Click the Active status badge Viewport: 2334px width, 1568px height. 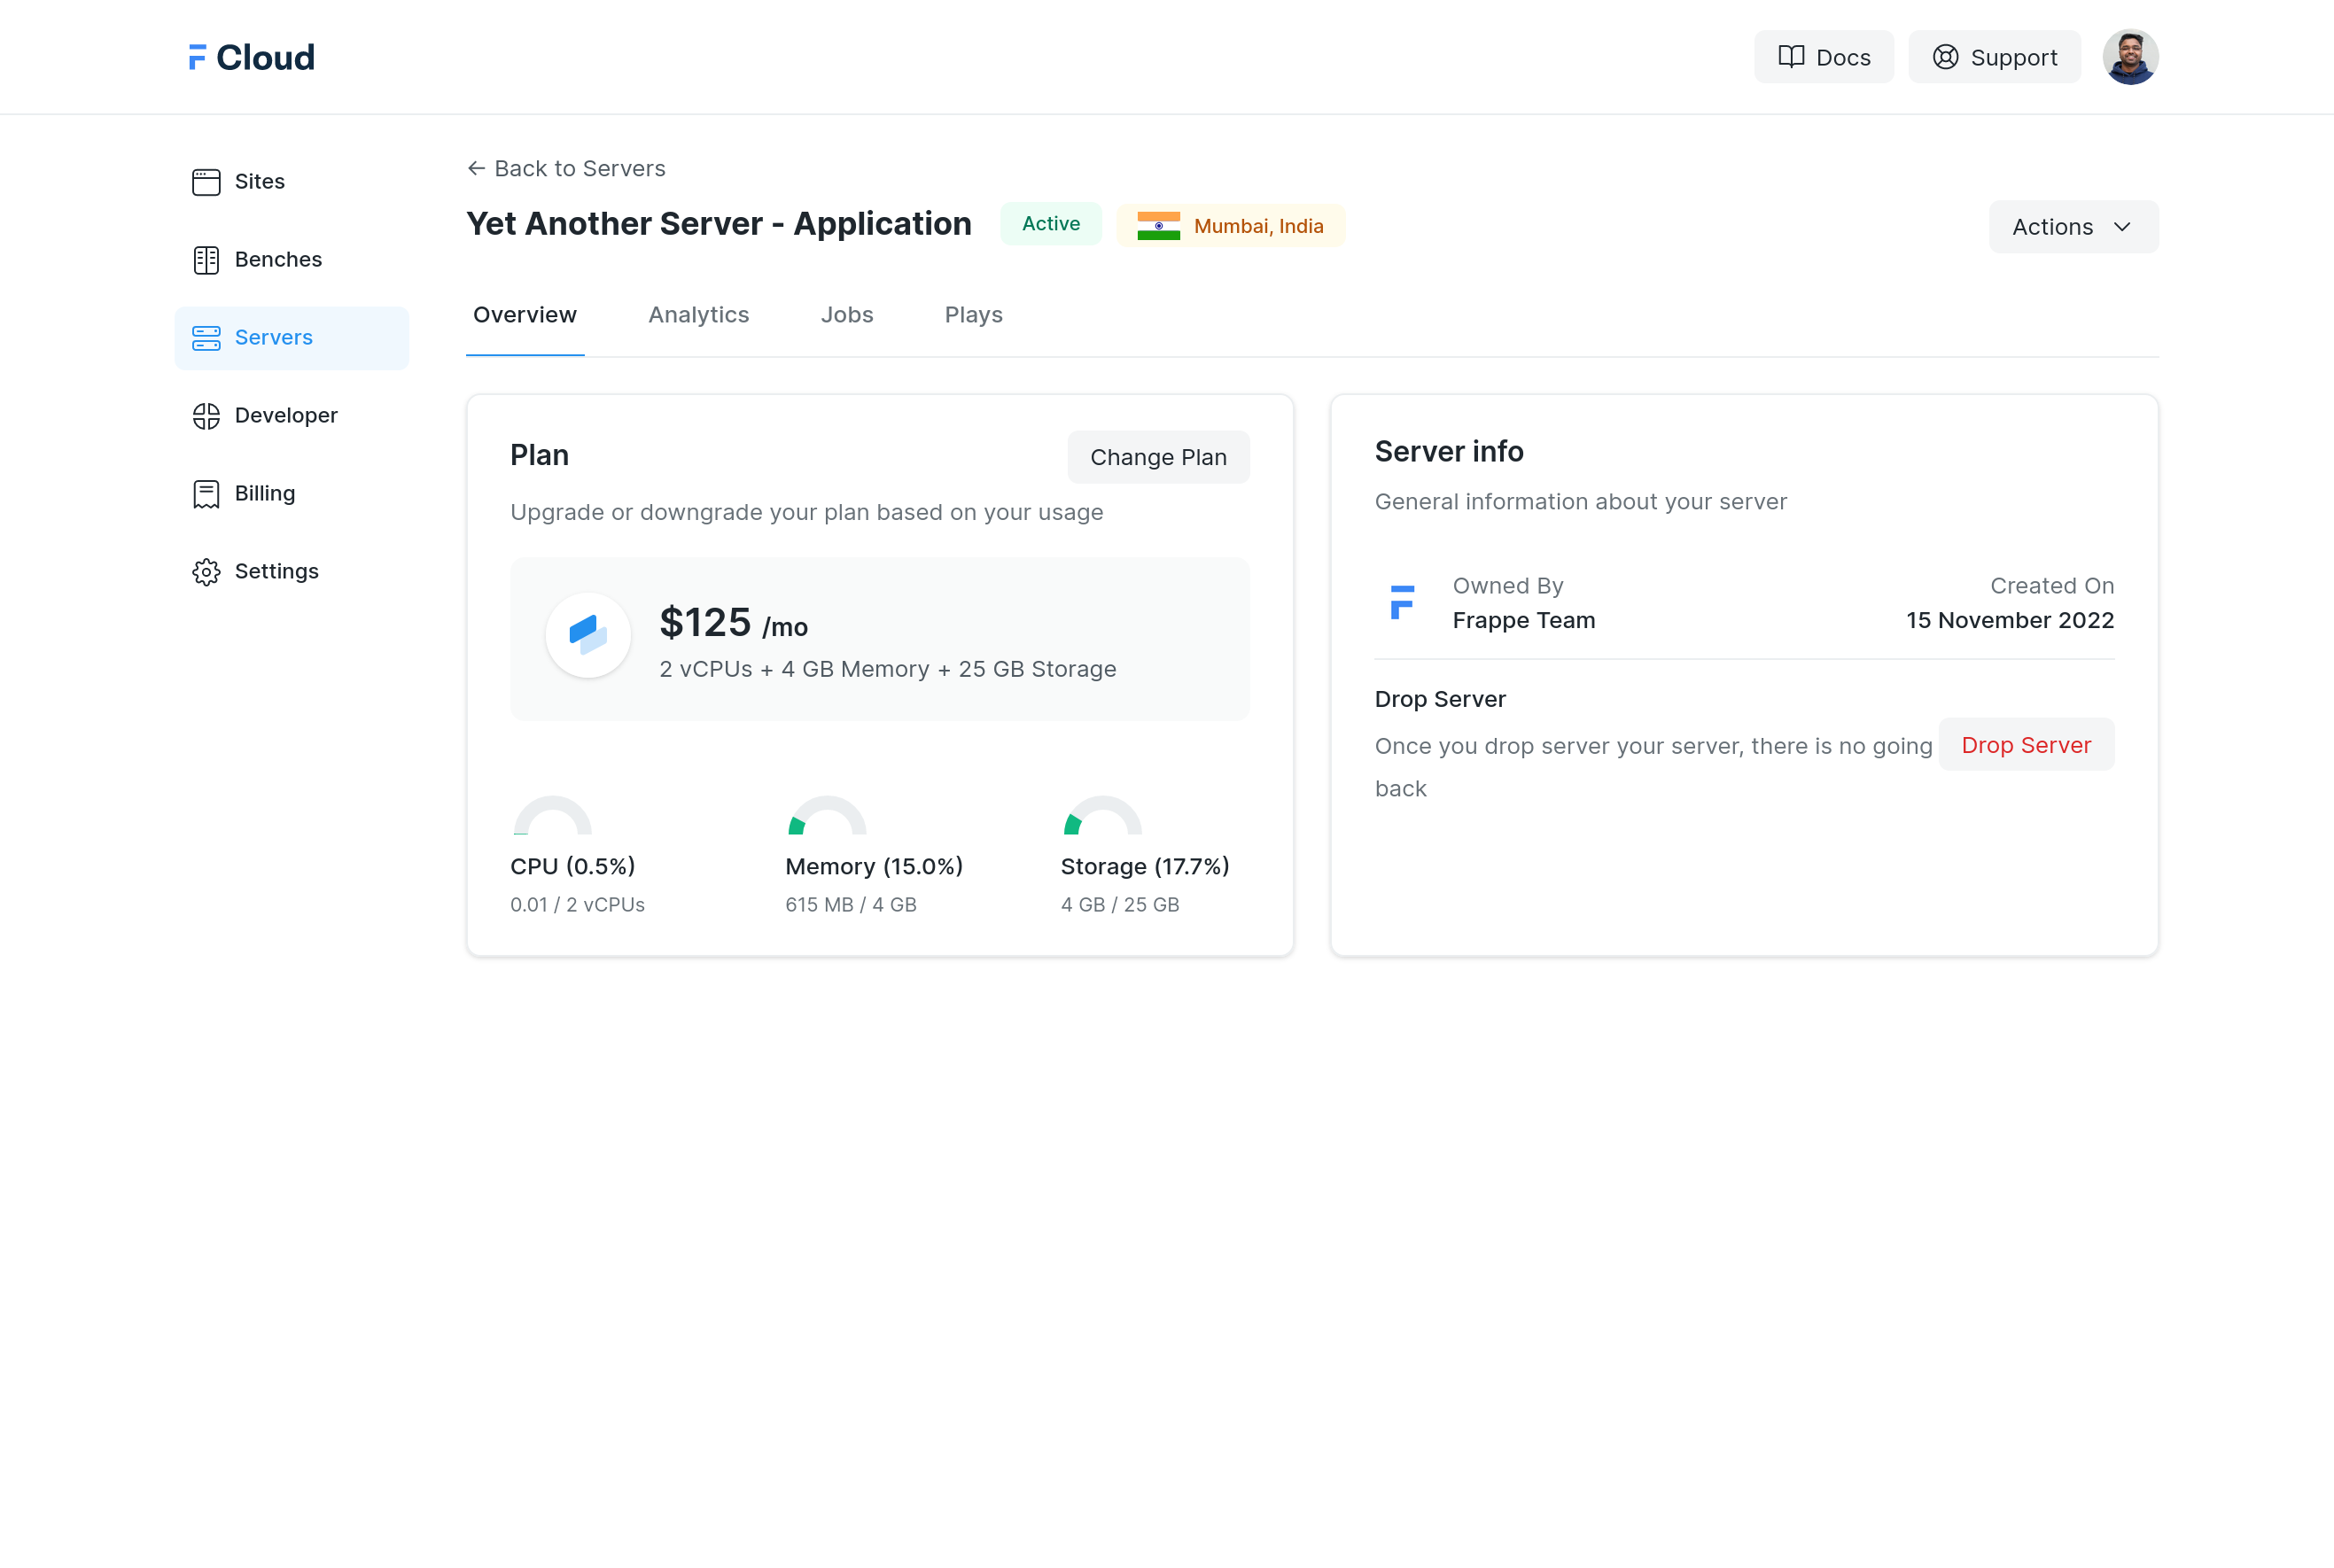pyautogui.click(x=1050, y=224)
